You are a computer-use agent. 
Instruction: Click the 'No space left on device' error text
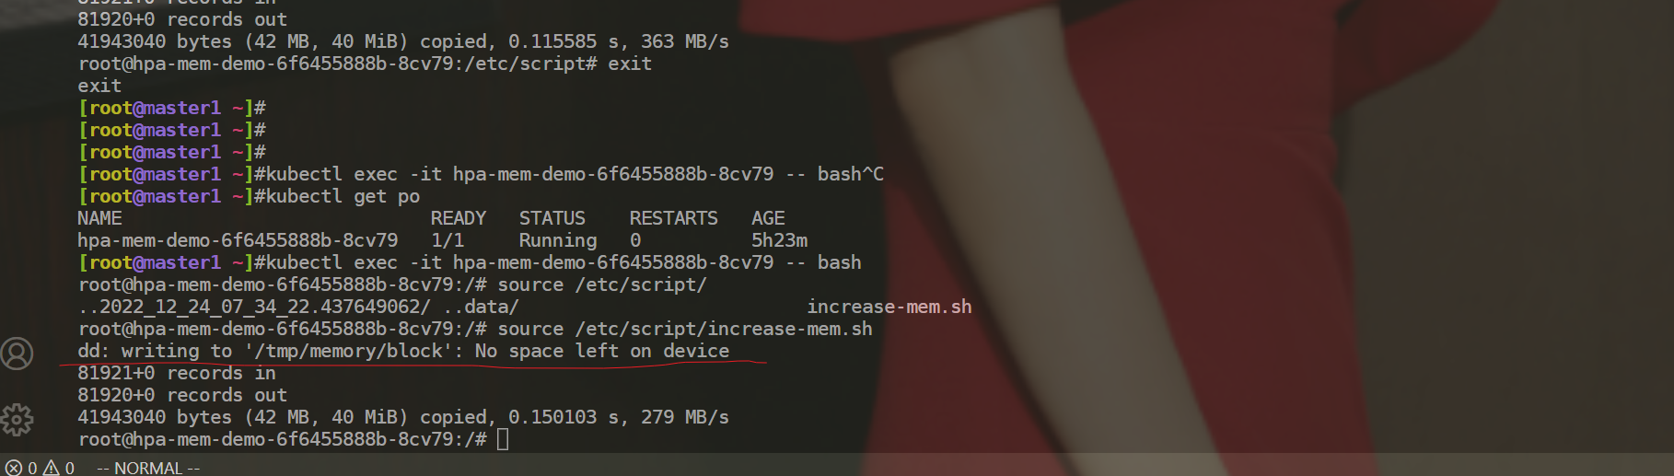point(602,351)
